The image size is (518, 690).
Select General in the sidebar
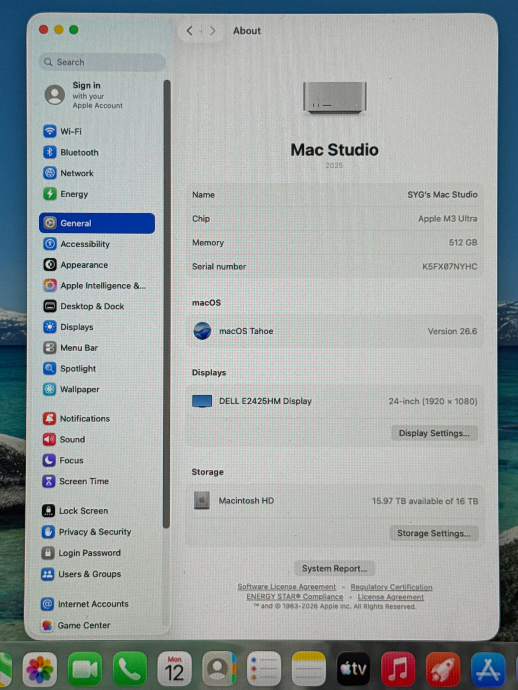(97, 223)
